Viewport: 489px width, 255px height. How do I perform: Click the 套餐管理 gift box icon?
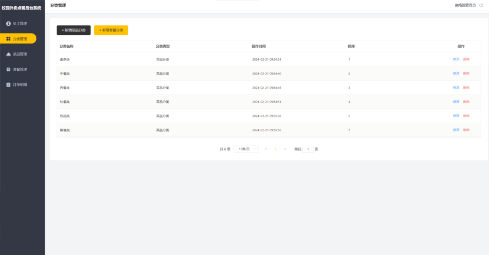(8, 69)
